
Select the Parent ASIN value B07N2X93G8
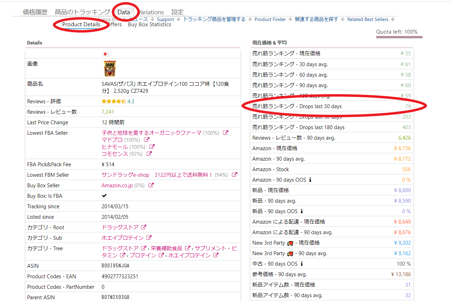pos(116,297)
